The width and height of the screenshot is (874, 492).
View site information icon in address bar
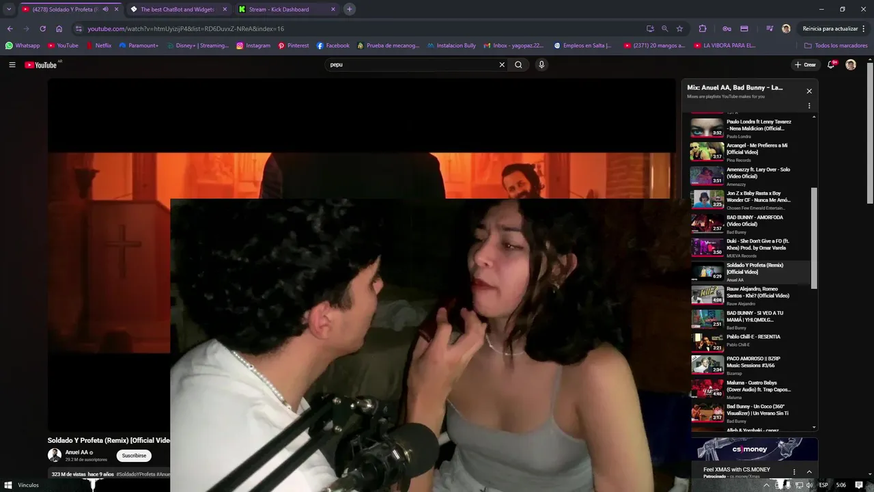pos(79,29)
